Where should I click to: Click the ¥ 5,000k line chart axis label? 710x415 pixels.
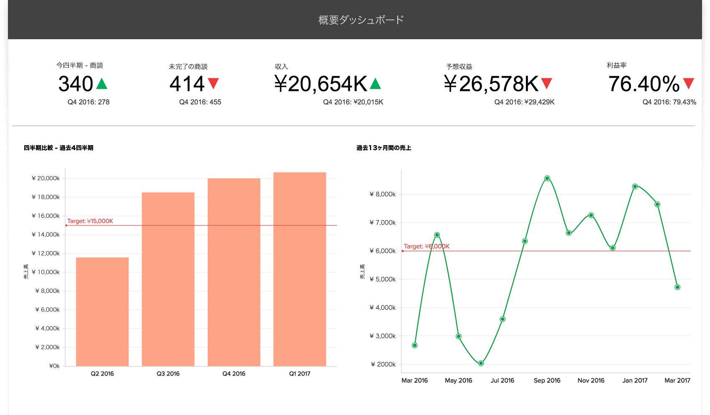coord(383,279)
